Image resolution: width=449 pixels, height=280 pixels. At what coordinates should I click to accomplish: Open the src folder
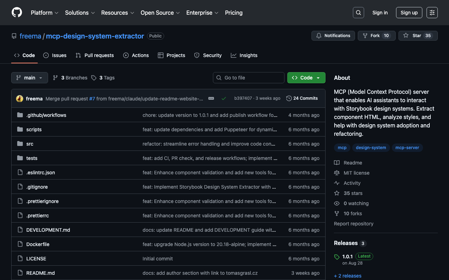30,144
